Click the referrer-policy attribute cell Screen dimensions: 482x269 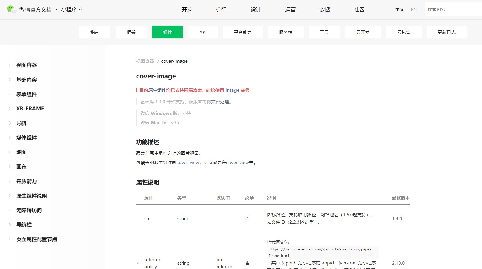click(x=153, y=263)
